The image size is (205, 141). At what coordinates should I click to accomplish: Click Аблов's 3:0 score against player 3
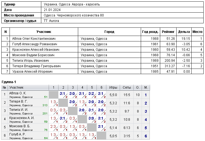click(x=72, y=94)
